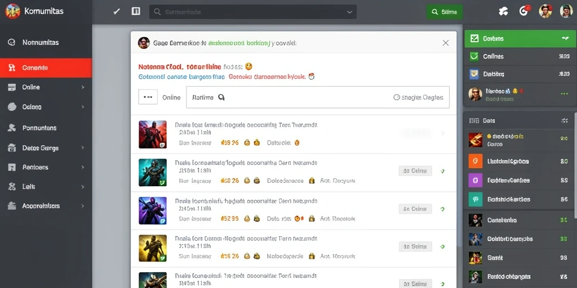Open the Ponnuntans sidebar item
Image resolution: width=577 pixels, height=288 pixels.
point(46,128)
